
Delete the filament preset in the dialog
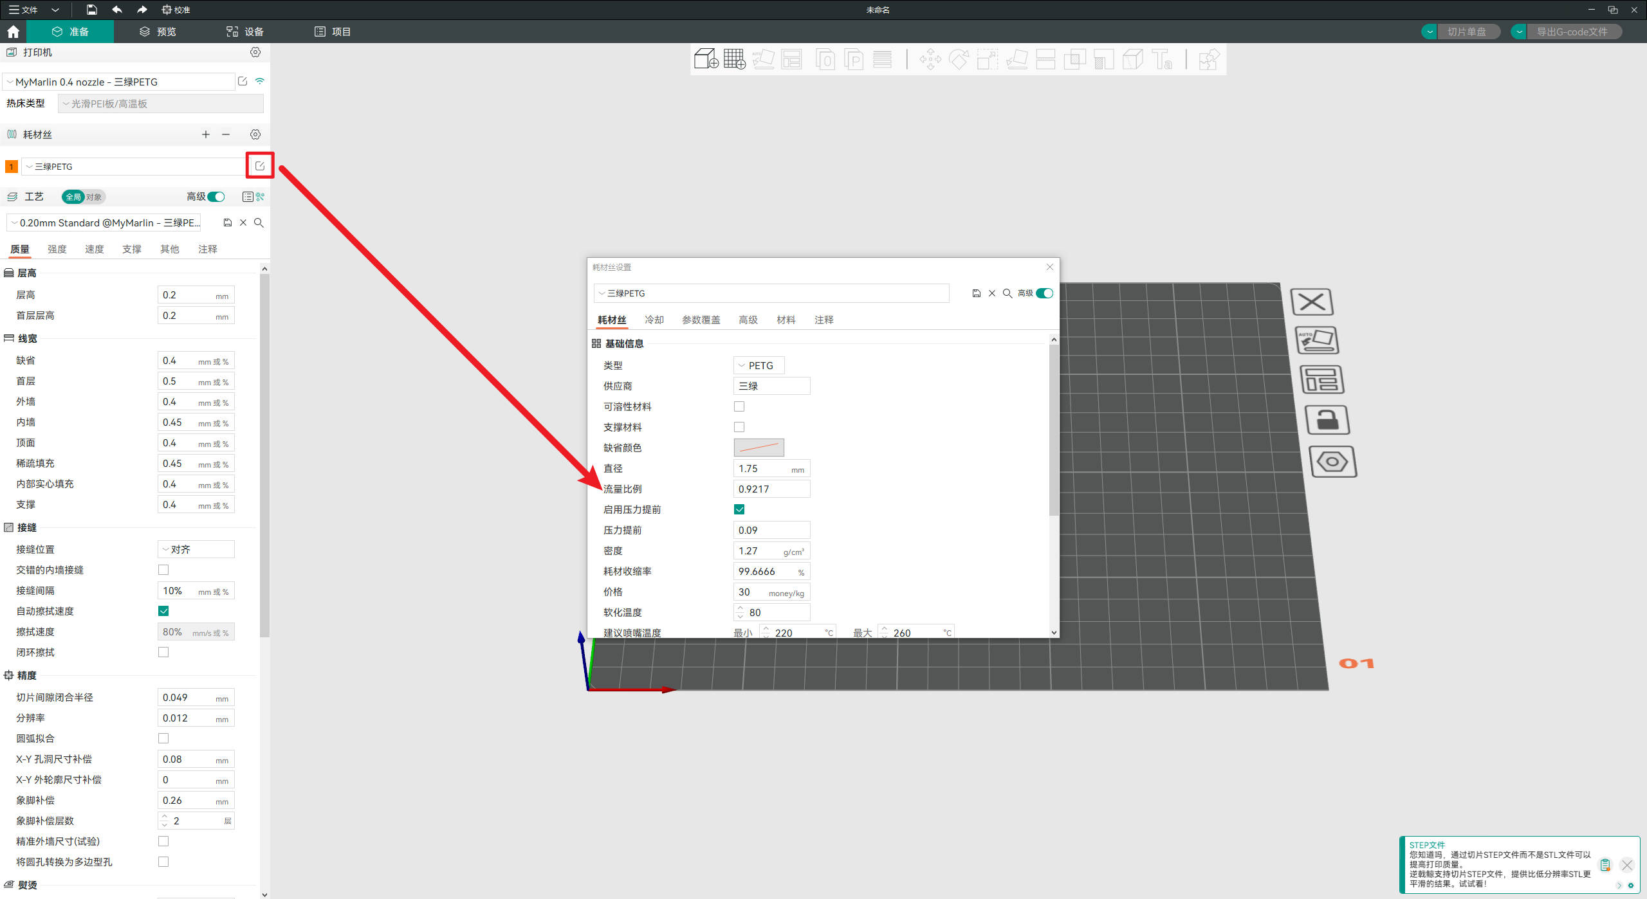[x=992, y=293]
